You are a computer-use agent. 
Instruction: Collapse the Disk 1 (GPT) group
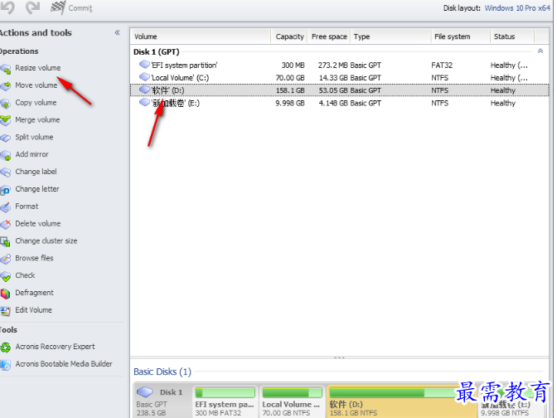[540, 51]
